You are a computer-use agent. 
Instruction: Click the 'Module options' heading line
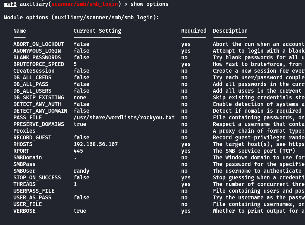pyautogui.click(x=81, y=18)
